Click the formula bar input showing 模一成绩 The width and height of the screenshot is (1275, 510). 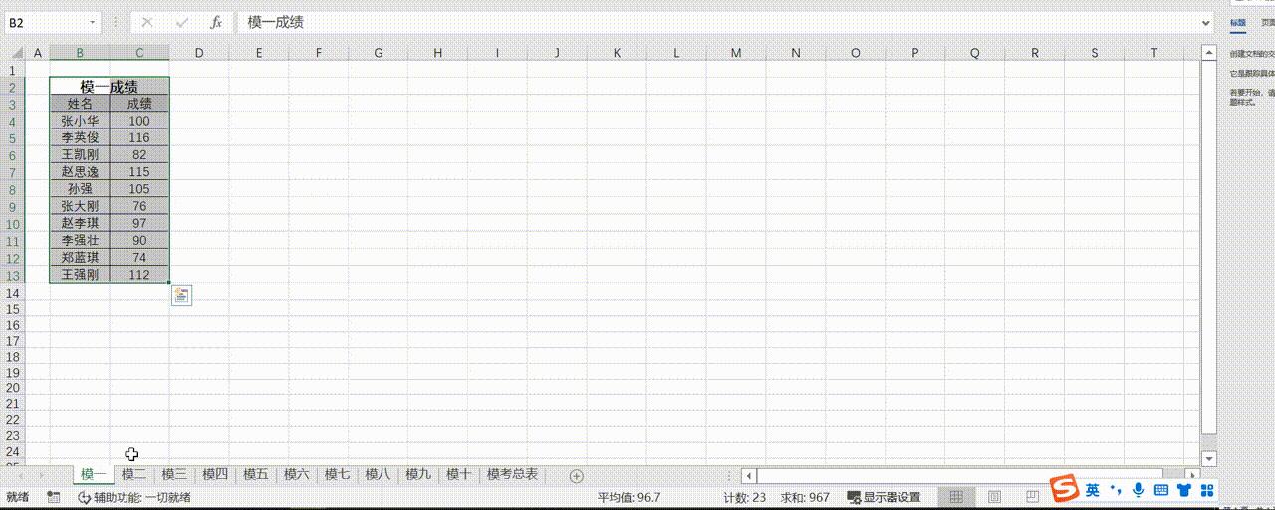pyautogui.click(x=715, y=21)
